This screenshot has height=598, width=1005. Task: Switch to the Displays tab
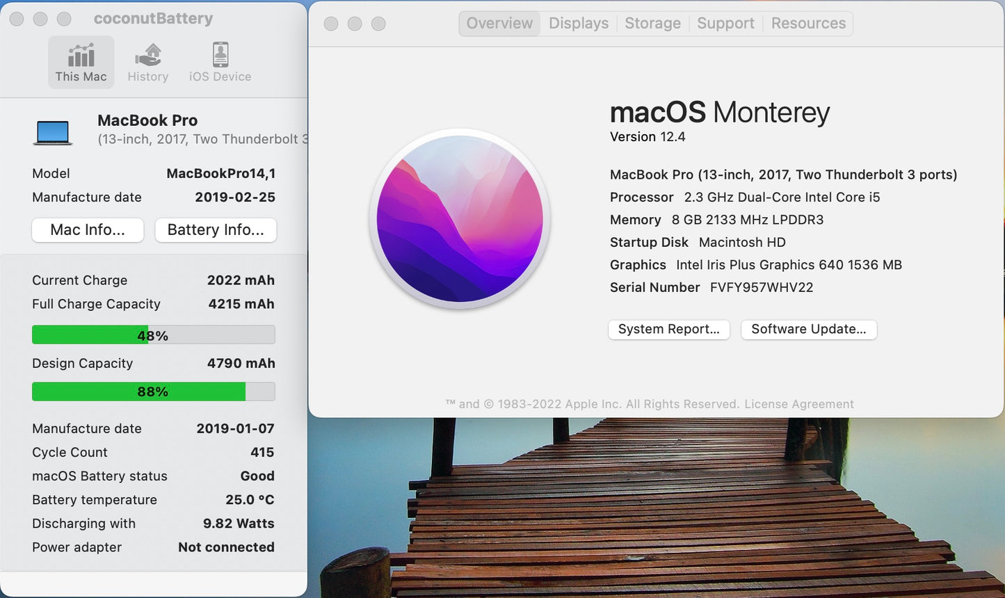578,23
